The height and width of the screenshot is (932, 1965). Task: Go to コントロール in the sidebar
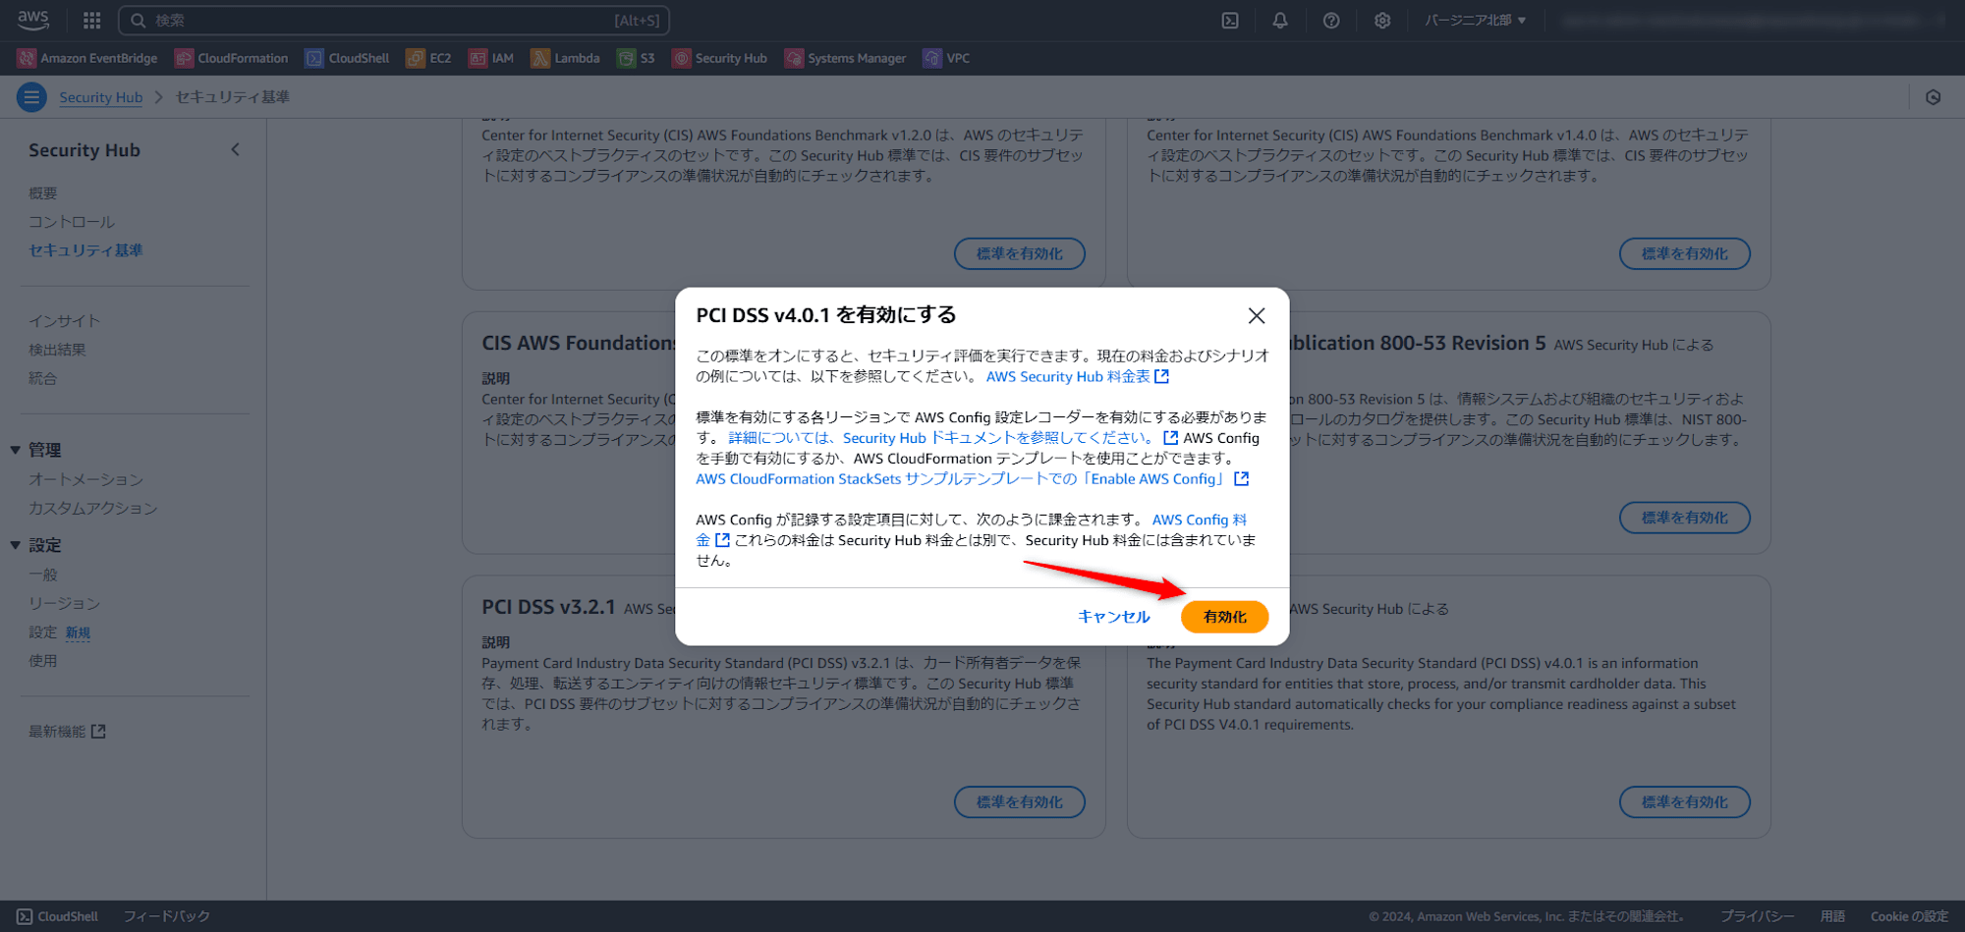pos(72,222)
